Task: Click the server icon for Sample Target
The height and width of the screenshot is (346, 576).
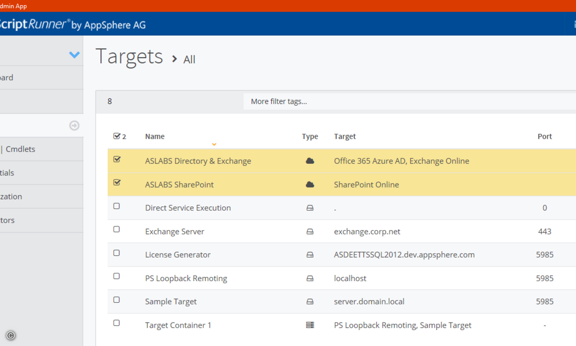Action: pyautogui.click(x=310, y=302)
